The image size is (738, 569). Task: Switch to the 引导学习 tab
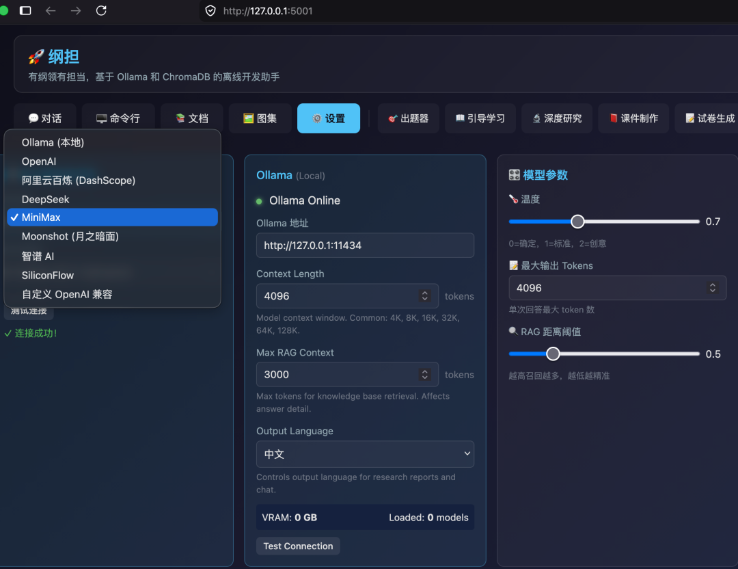[480, 118]
